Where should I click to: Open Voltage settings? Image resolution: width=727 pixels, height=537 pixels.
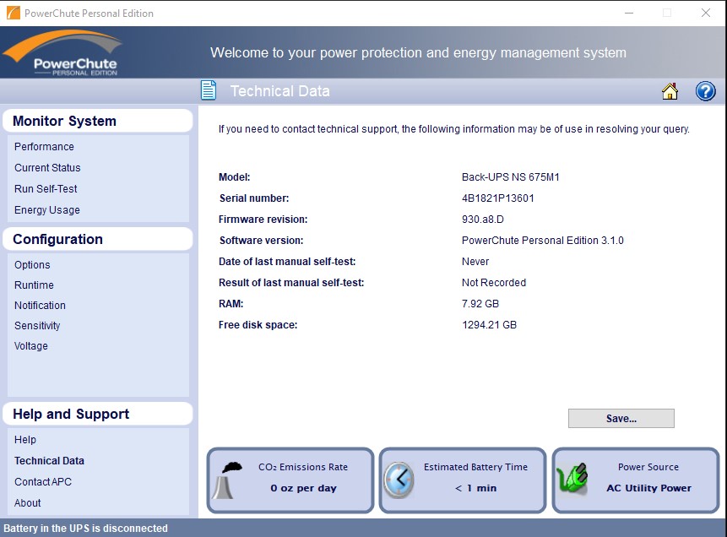[31, 345]
